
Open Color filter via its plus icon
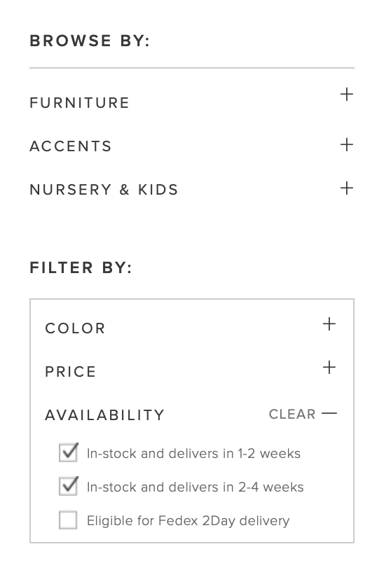[329, 324]
